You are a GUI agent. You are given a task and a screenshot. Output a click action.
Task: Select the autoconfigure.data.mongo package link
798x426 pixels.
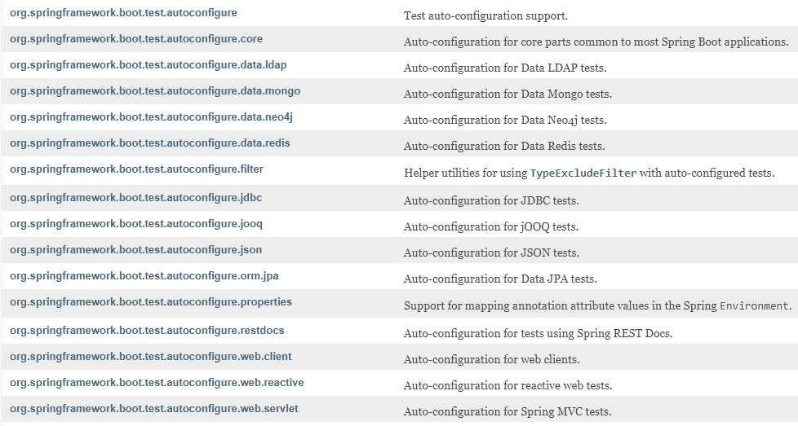click(155, 91)
